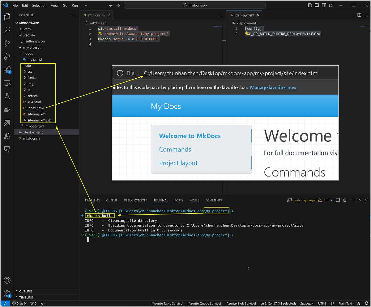Toggle the primary sidebar layout button
The height and width of the screenshot is (307, 371).
click(310, 6)
